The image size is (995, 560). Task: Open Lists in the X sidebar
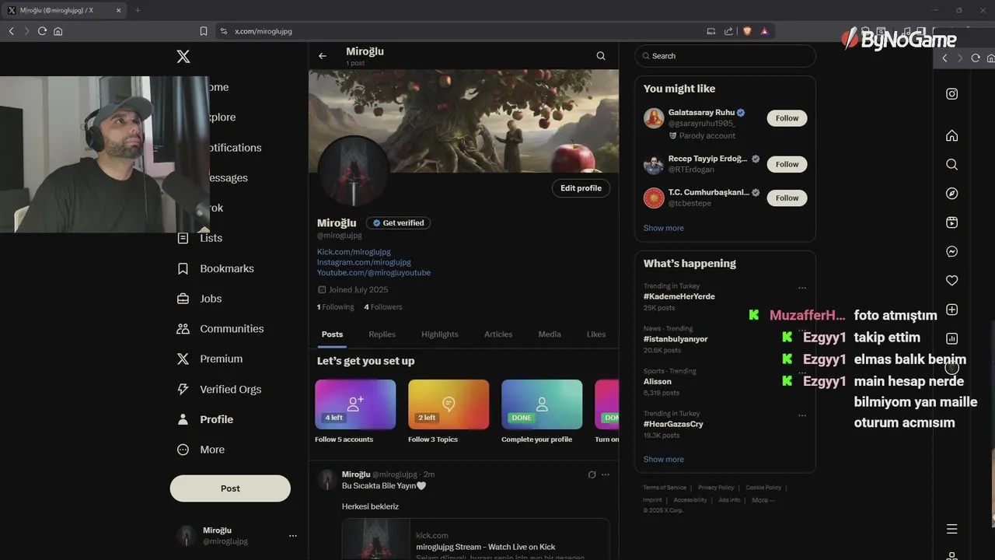click(200, 238)
